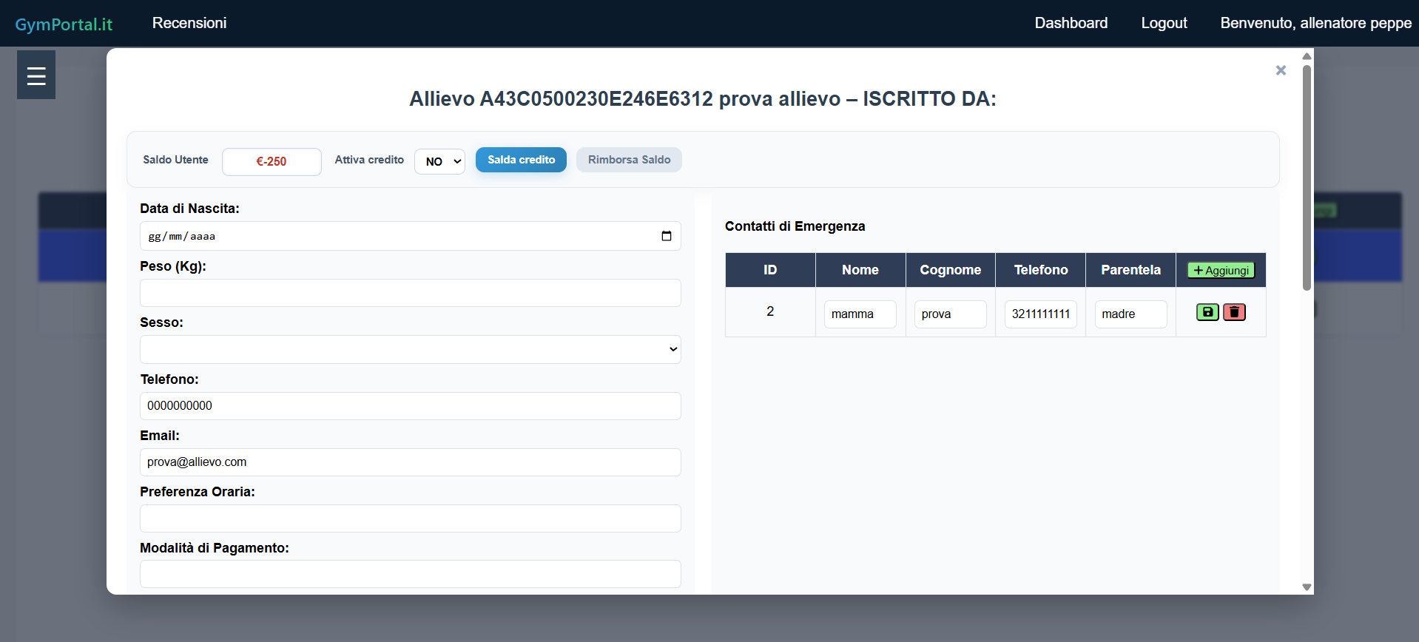Click the Saldo Utente label

coord(175,160)
